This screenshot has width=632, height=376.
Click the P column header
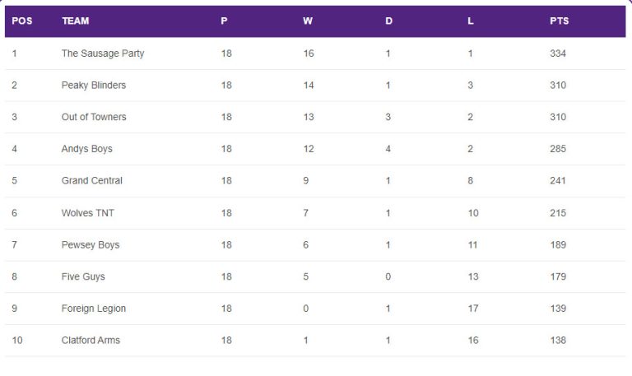(224, 21)
